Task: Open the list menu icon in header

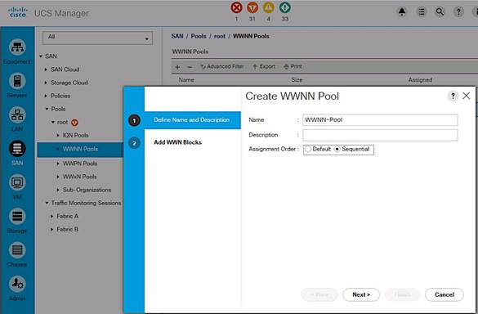Action: pos(422,12)
